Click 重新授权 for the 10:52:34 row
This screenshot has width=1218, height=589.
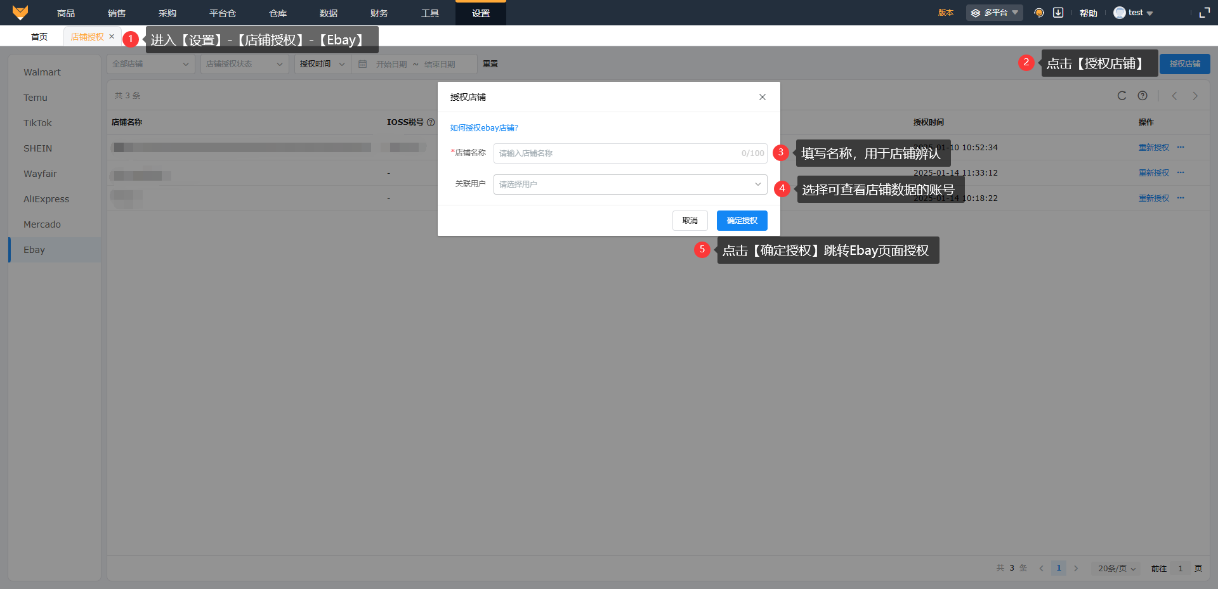point(1154,148)
